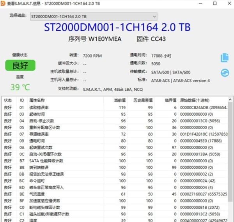Sort by the 属性名称 column header

37,100
